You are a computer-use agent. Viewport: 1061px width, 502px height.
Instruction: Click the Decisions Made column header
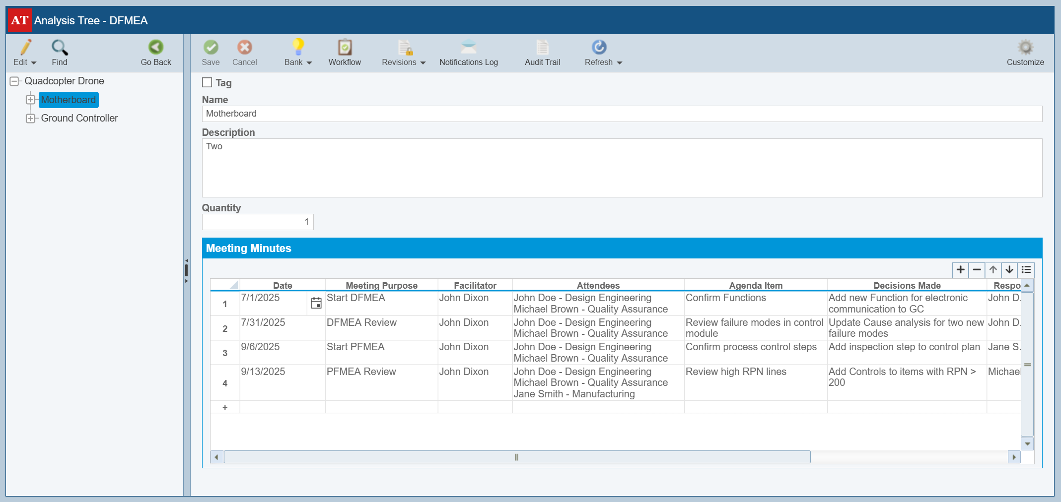(x=907, y=285)
